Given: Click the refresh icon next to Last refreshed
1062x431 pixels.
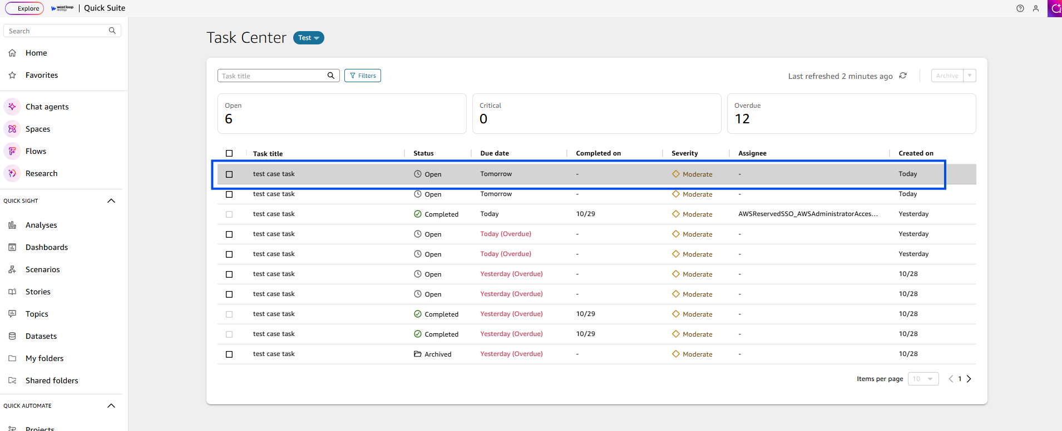Looking at the screenshot, I should click(903, 76).
